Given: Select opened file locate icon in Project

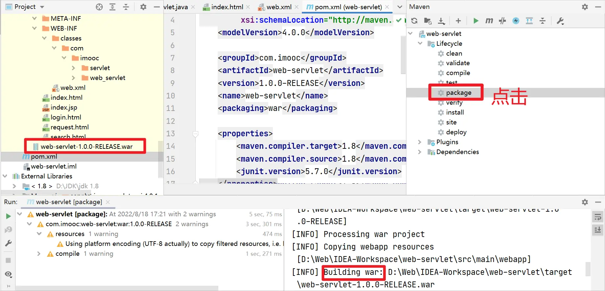Looking at the screenshot, I should 99,7.
